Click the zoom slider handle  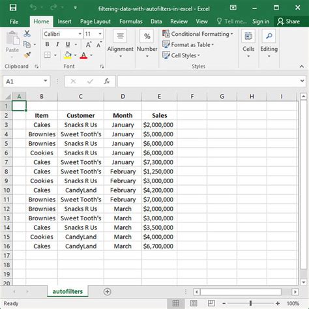(x=250, y=303)
